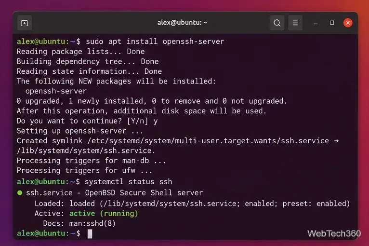Click 'The following NEW packages will be installed:'
Viewport: 369px width, 246px height.
pyautogui.click(x=116, y=82)
